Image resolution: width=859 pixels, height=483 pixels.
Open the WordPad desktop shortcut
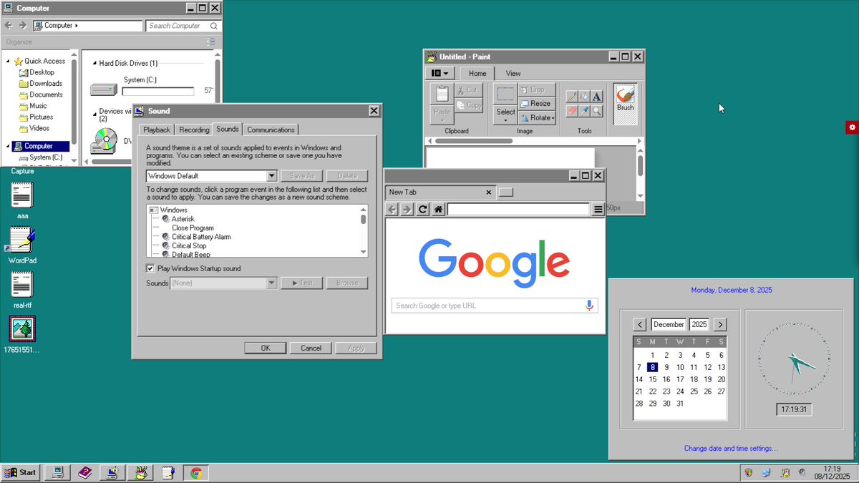click(x=21, y=245)
